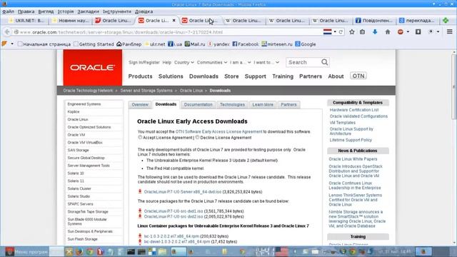Open Products in Oracle main navigation

(140, 76)
